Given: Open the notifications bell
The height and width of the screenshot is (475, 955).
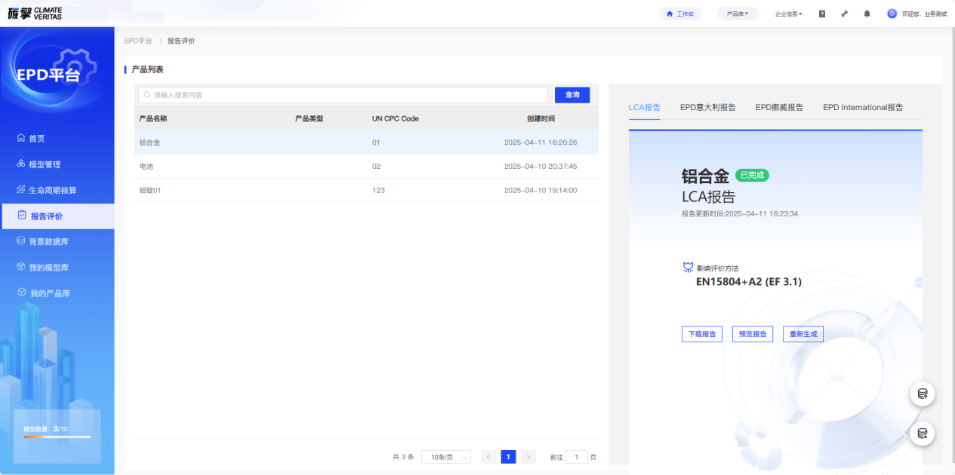Looking at the screenshot, I should pyautogui.click(x=867, y=14).
